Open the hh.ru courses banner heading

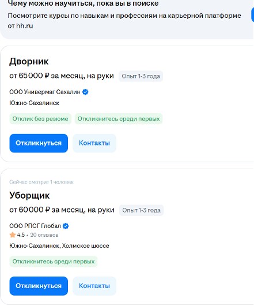83,3
